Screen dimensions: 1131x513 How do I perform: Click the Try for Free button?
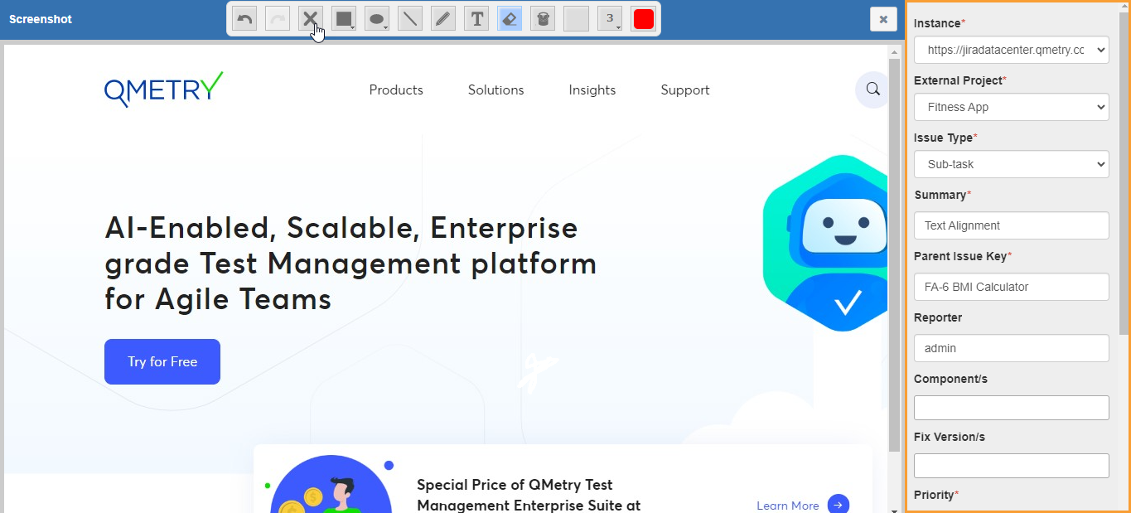[162, 361]
